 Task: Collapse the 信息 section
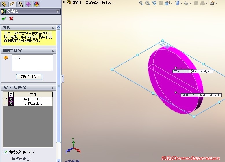tap(53, 28)
